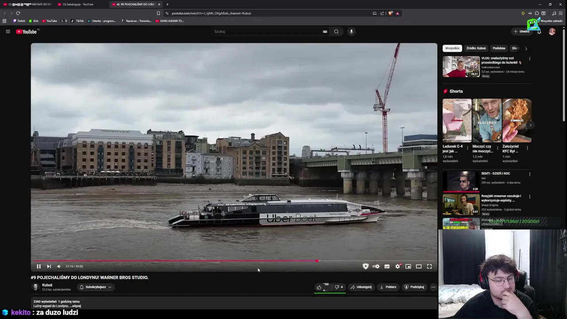Open the notifications bell
This screenshot has height=319, width=567.
point(539,31)
